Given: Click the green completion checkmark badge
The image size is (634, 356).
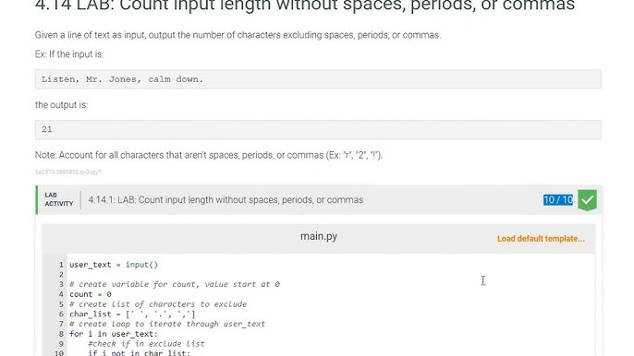Looking at the screenshot, I should 587,200.
